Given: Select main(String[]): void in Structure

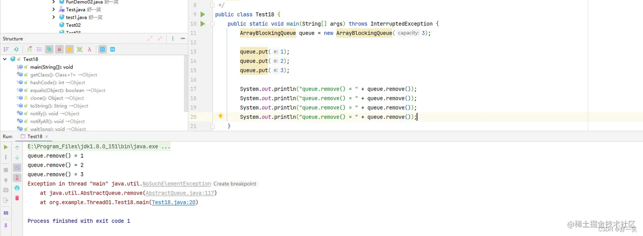Looking at the screenshot, I should (51, 67).
